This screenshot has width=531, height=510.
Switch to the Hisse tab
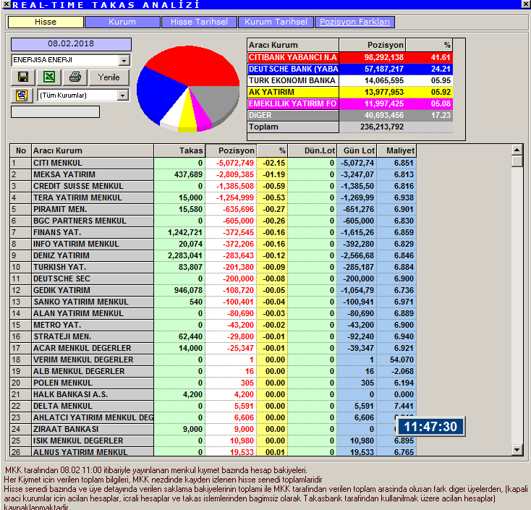(x=46, y=22)
